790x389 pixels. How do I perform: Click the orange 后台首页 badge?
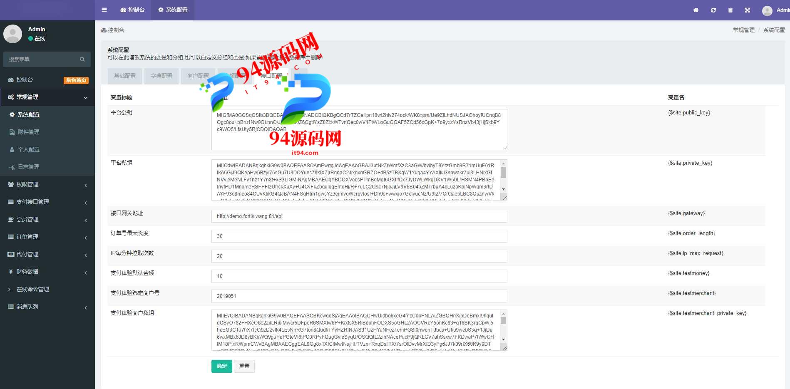(x=76, y=80)
